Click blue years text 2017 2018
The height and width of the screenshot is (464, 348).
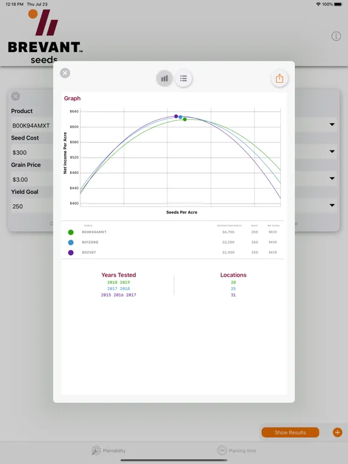118,289
